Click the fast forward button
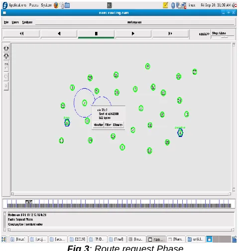 tap(170, 34)
